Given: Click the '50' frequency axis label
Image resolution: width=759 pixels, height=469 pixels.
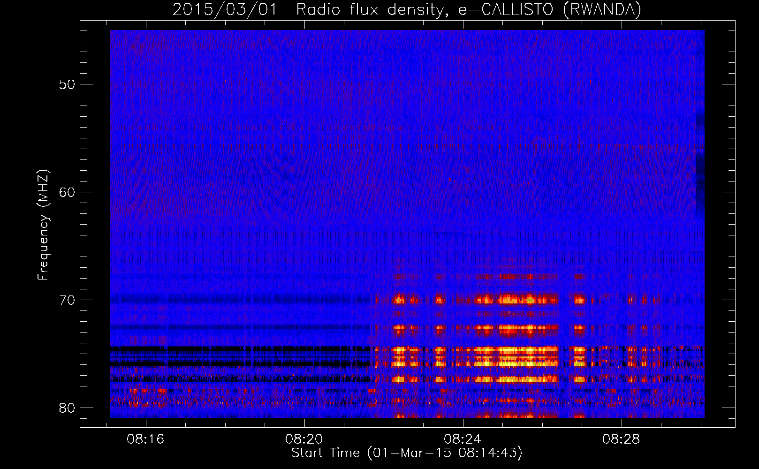Looking at the screenshot, I should [67, 84].
